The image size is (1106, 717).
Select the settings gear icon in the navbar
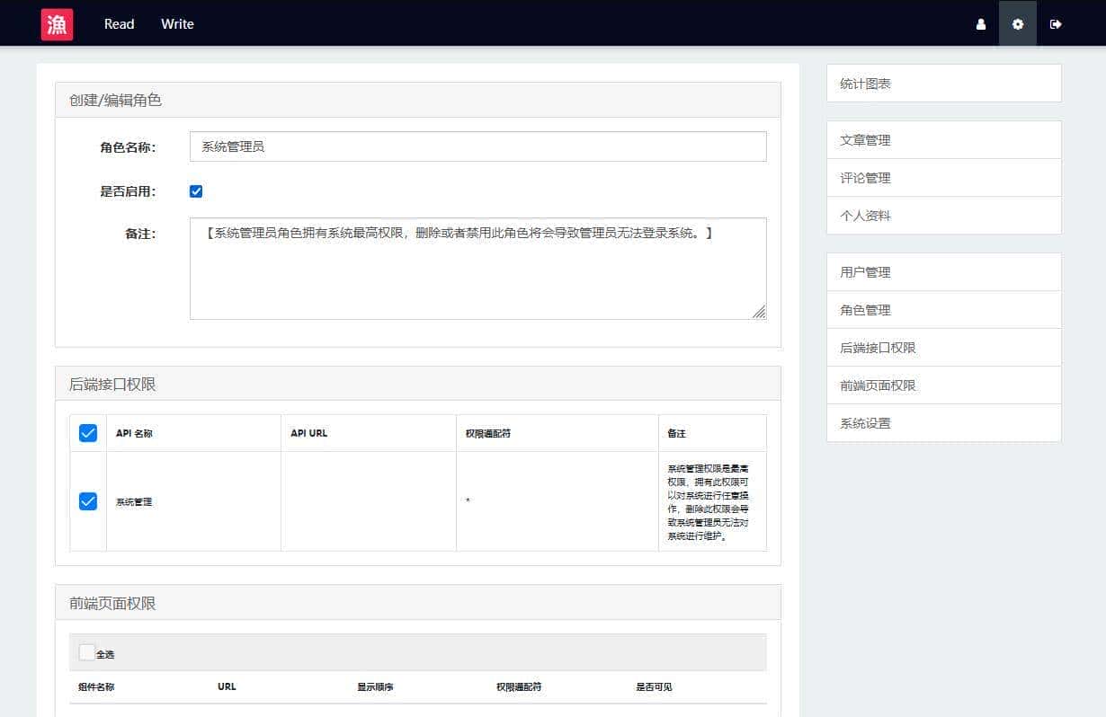pyautogui.click(x=1017, y=24)
